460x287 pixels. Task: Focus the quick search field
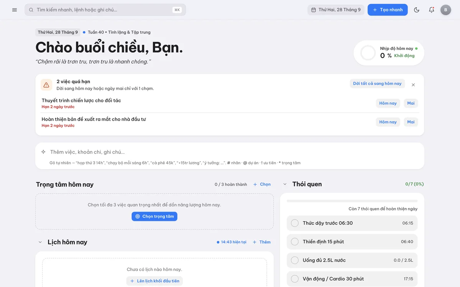pyautogui.click(x=105, y=10)
